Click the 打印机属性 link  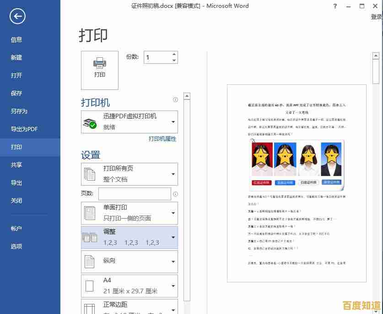point(162,139)
